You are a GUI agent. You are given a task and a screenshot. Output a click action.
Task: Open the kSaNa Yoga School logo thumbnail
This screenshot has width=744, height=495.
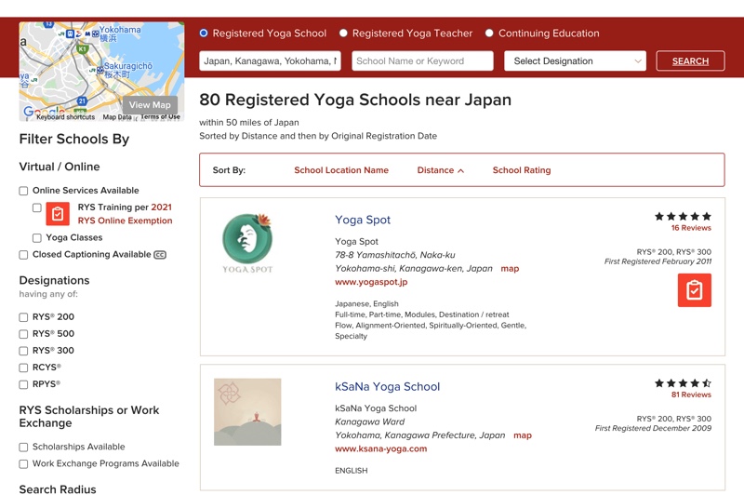[247, 411]
